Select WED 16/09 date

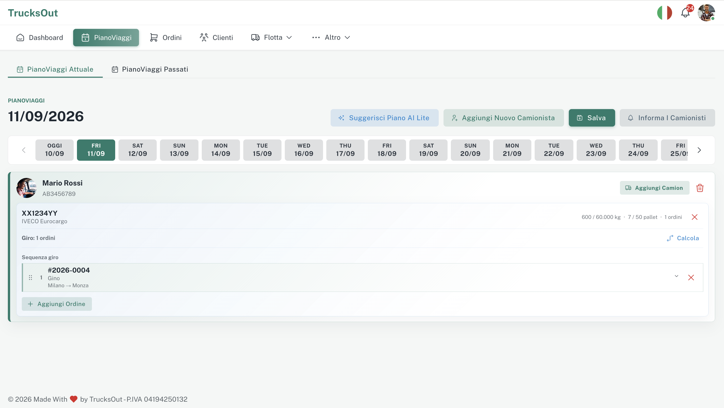coord(304,150)
